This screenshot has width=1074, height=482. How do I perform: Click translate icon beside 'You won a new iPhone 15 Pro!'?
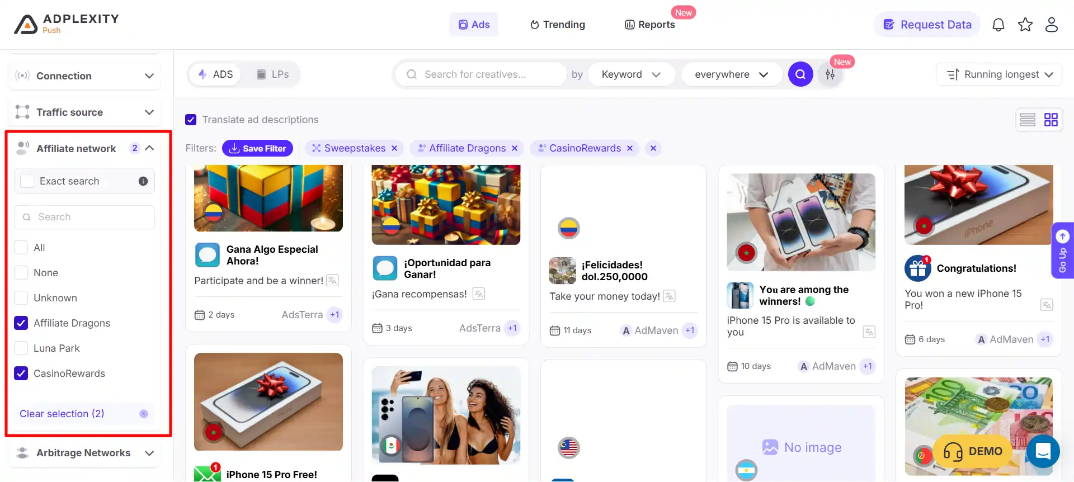click(1047, 305)
